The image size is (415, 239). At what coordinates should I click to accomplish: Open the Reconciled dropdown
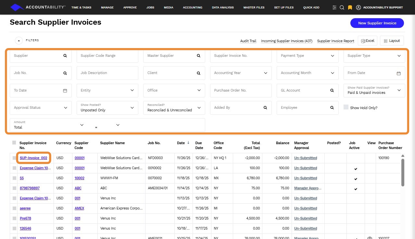click(x=174, y=108)
